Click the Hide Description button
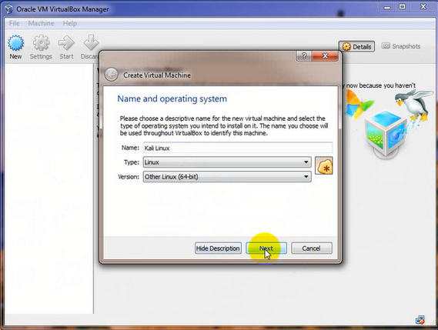Screen dimensions: 438x330 [218, 248]
